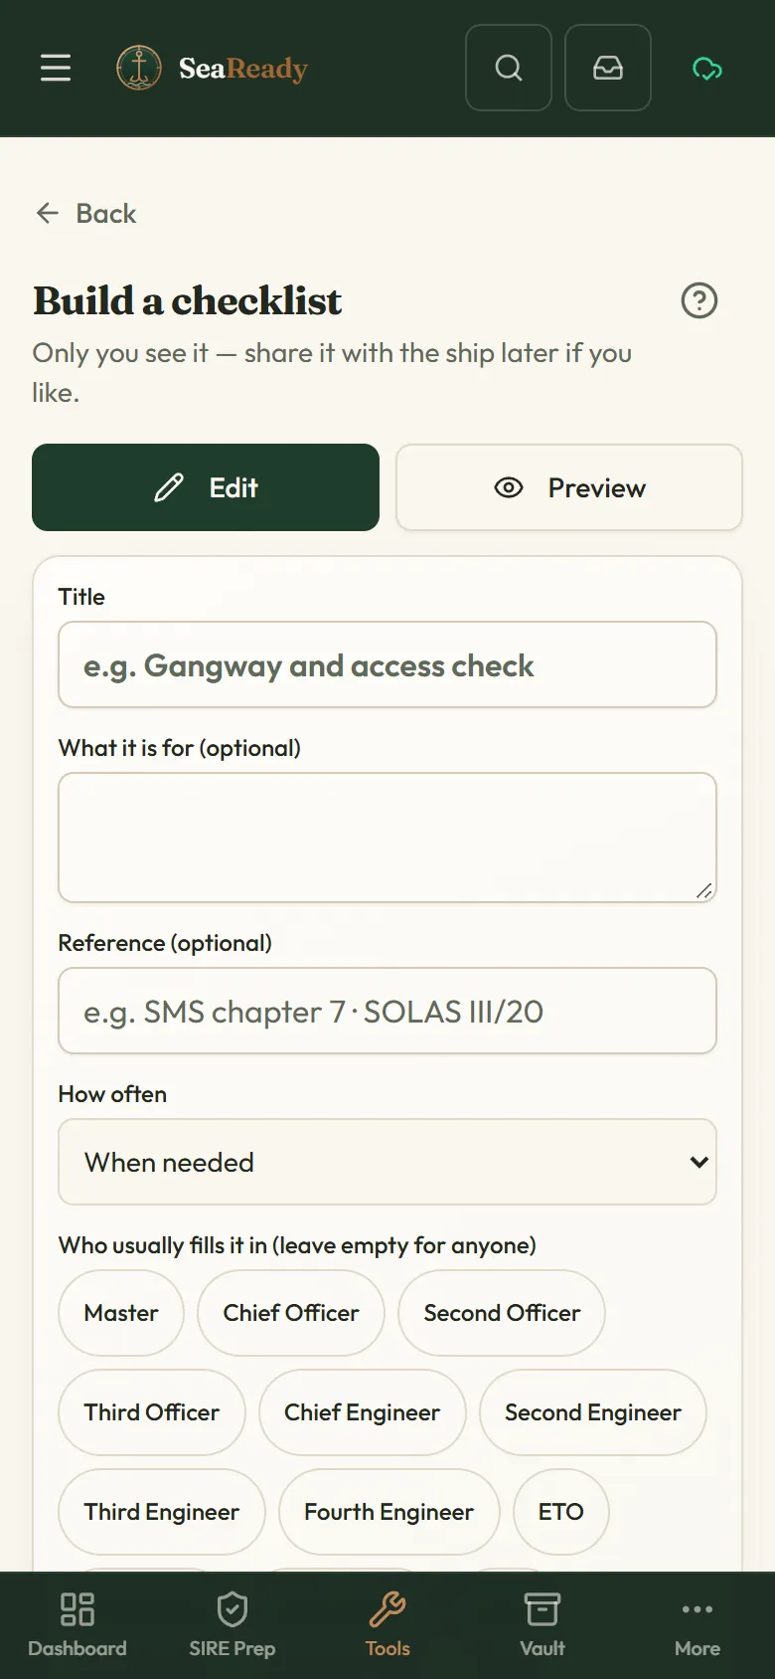Click the SeaReady brand name text
Viewport: 775px width, 1679px height.
(243, 69)
